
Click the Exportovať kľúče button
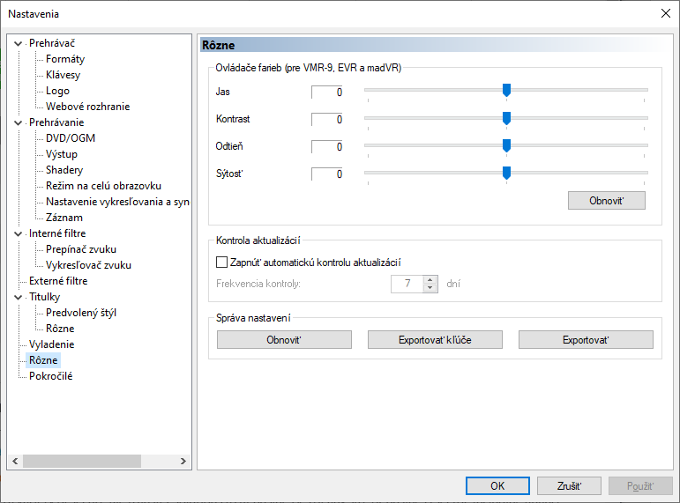[435, 340]
